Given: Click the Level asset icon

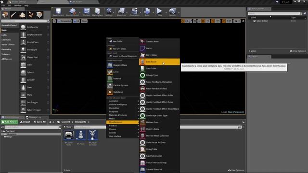Looking at the screenshot, I should pyautogui.click(x=110, y=72).
